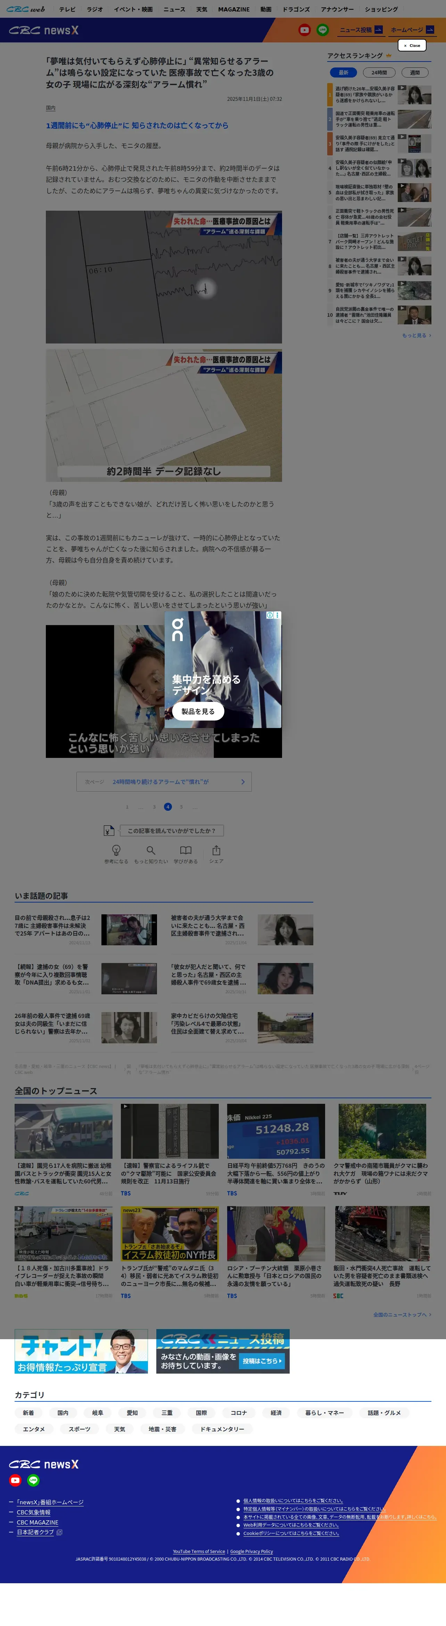Open the Cookieポリシー footer link

tap(291, 1533)
